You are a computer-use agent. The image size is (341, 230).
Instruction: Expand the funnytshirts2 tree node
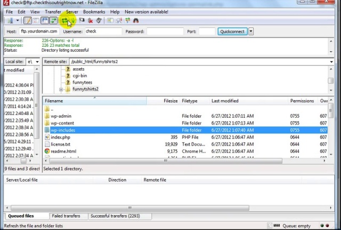61,89
